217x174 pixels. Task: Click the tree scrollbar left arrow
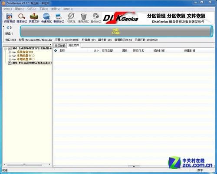coord(5,164)
